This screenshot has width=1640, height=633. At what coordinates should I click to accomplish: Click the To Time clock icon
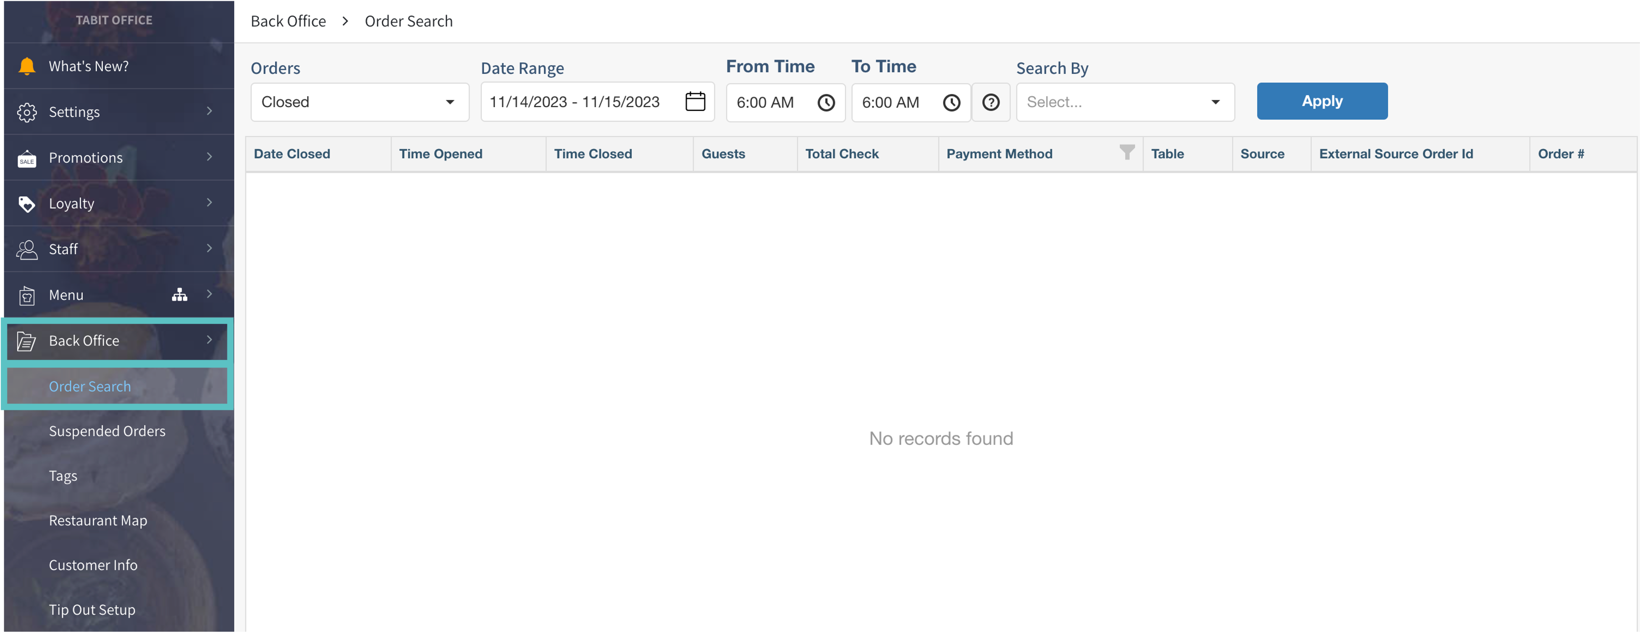951,103
